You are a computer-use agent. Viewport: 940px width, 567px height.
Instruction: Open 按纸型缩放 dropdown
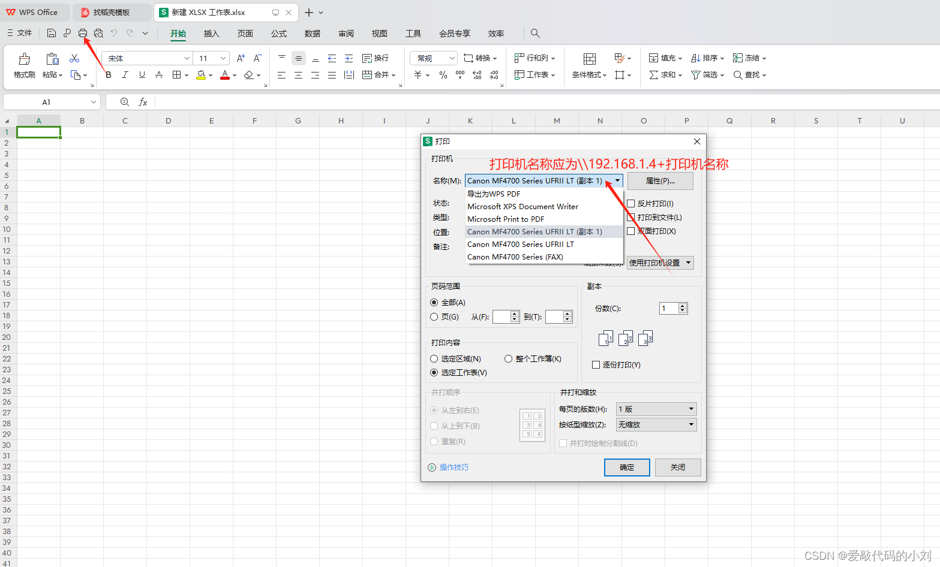(x=656, y=424)
